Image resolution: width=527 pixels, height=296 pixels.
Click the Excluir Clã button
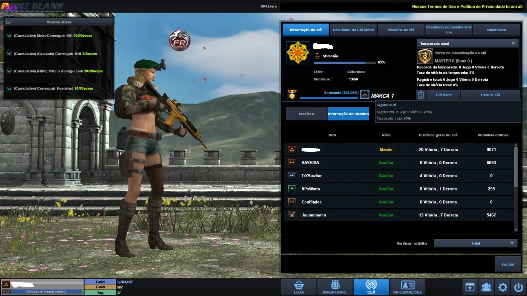pos(490,95)
